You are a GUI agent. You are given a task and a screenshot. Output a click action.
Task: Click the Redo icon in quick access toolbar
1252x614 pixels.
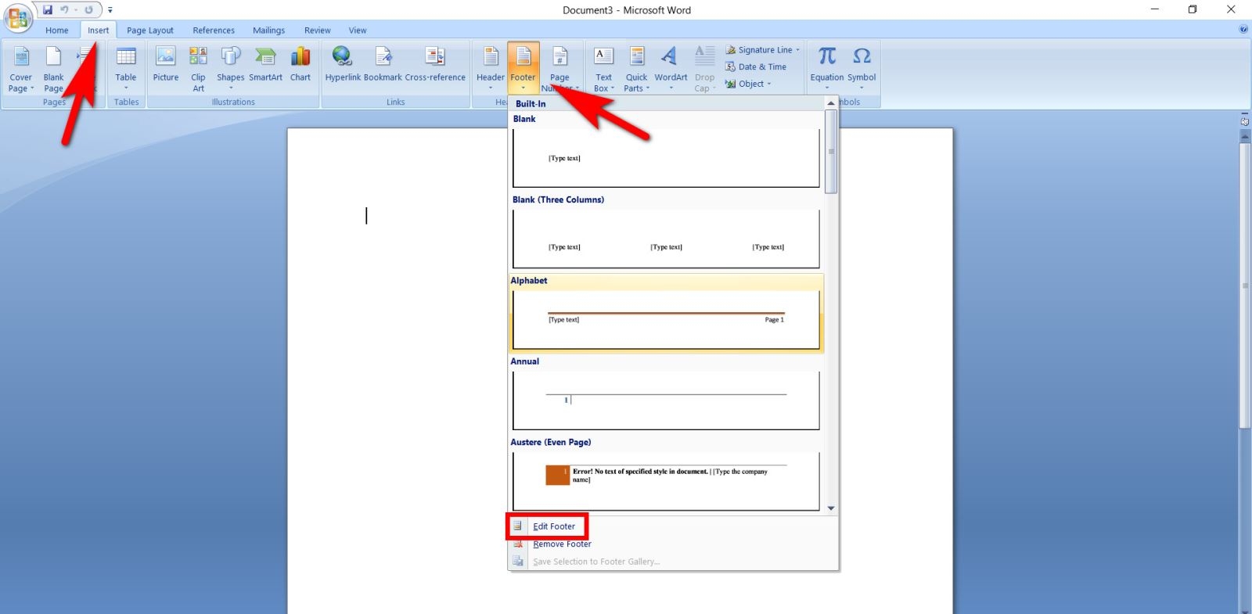pos(88,10)
